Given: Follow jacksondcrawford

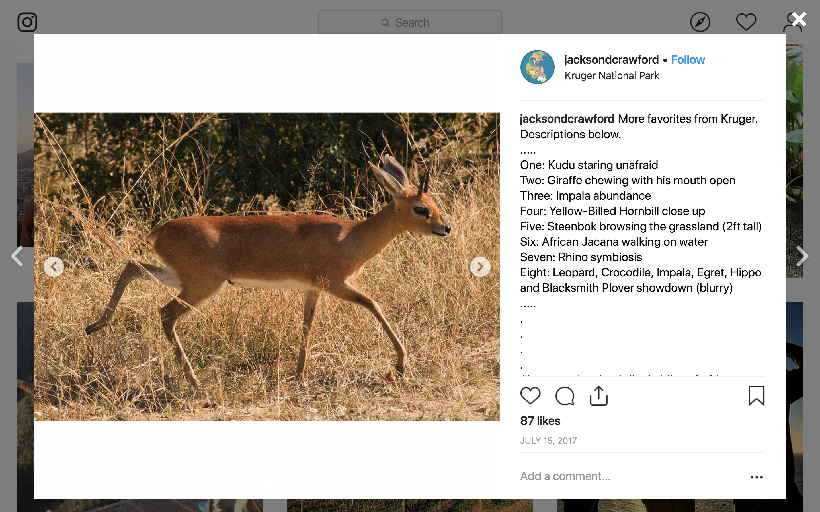Looking at the screenshot, I should point(688,60).
